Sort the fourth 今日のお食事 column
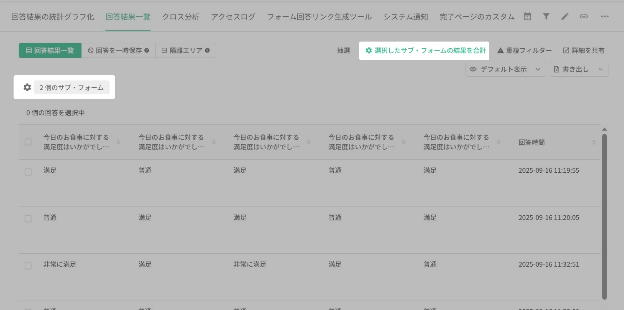Image resolution: width=624 pixels, height=310 pixels. 403,142
